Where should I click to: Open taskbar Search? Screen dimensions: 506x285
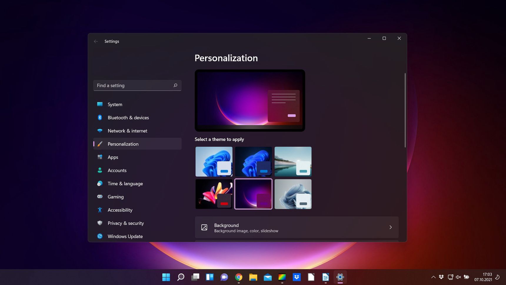[181, 277]
